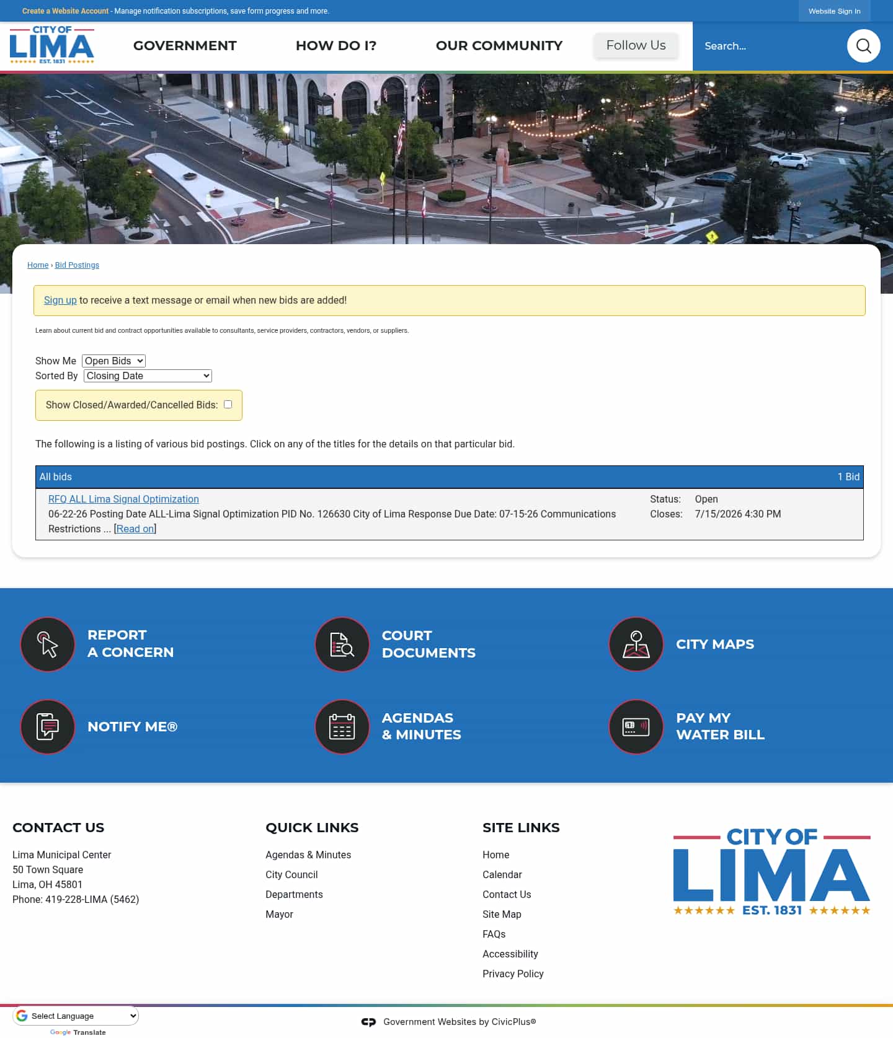
Task: Click Create a Website Account link
Action: tap(65, 11)
